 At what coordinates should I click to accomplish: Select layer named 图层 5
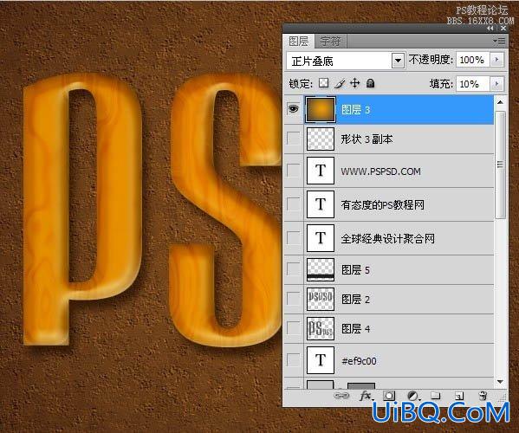(x=355, y=270)
